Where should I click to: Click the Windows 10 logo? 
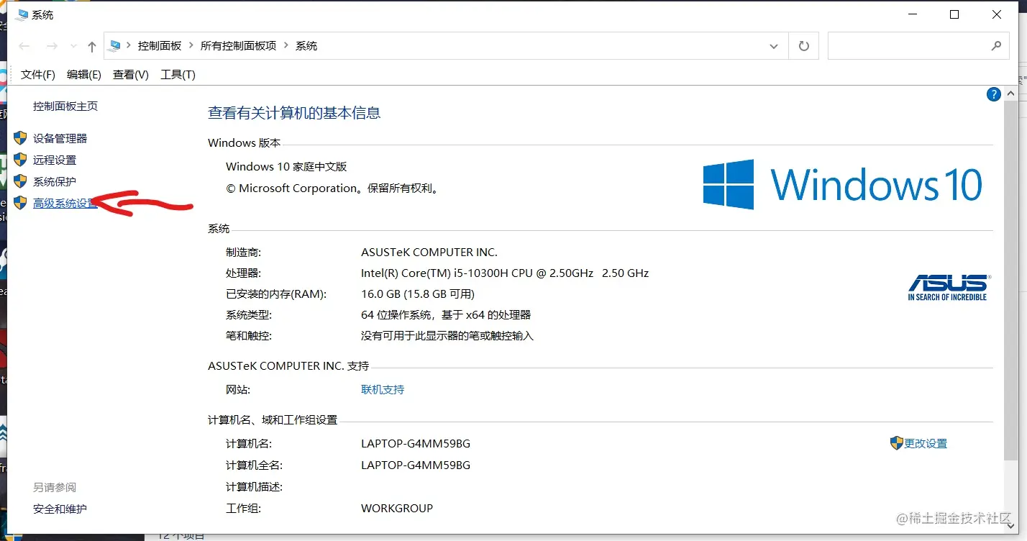point(842,185)
